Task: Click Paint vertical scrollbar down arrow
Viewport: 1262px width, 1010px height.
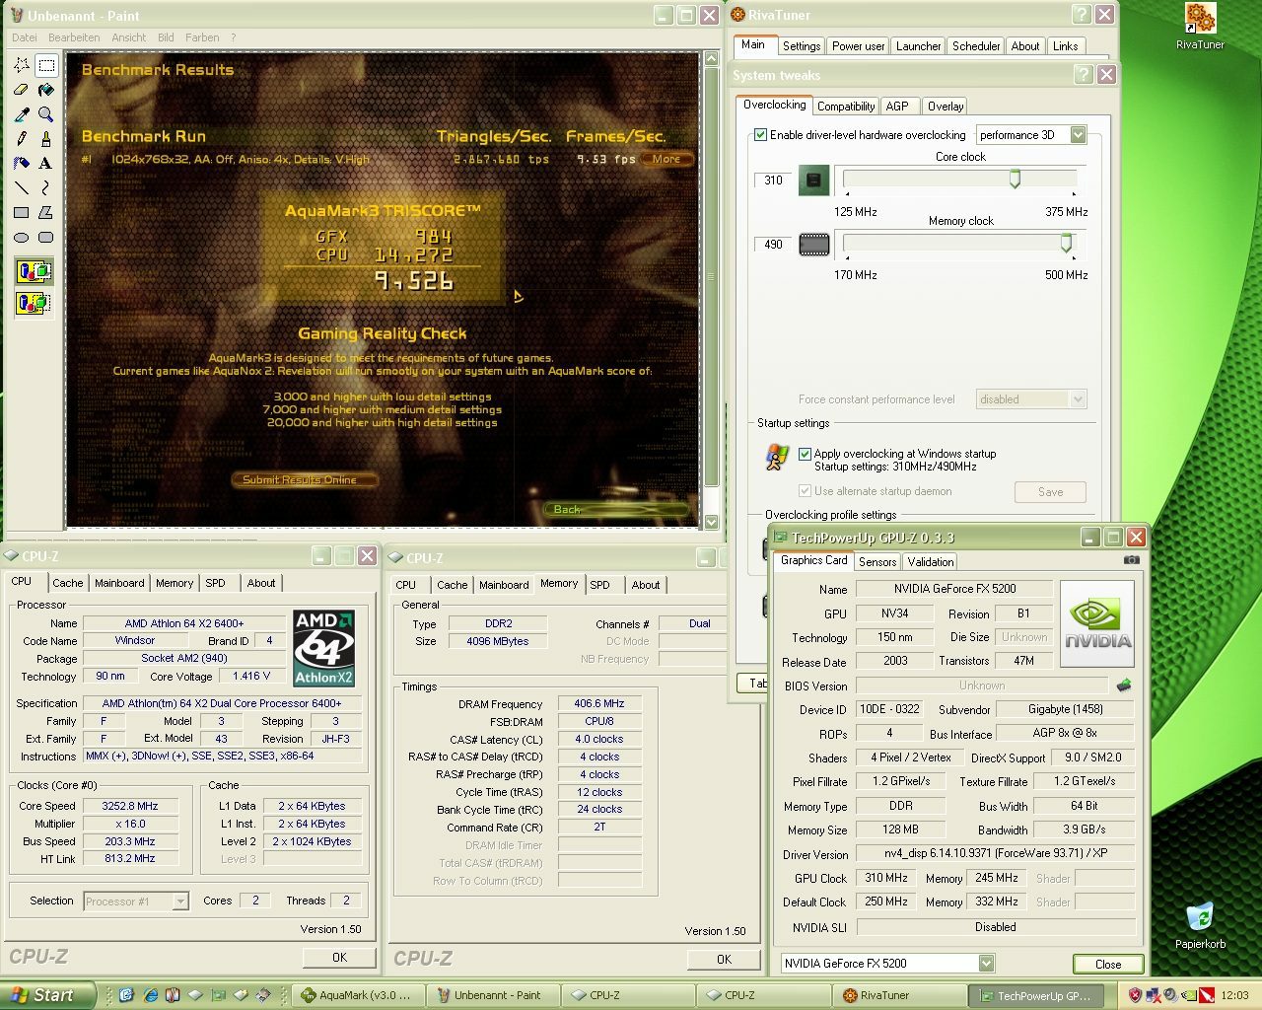Action: [711, 521]
